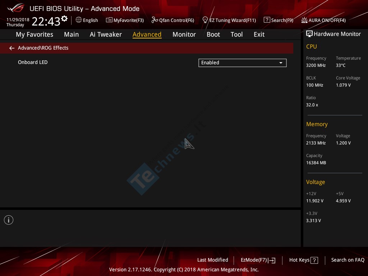Click CPU temperature value 33°C
The height and width of the screenshot is (276, 368).
[x=341, y=65]
